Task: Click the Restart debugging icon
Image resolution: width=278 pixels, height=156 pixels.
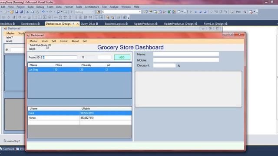Action: click(x=205, y=12)
